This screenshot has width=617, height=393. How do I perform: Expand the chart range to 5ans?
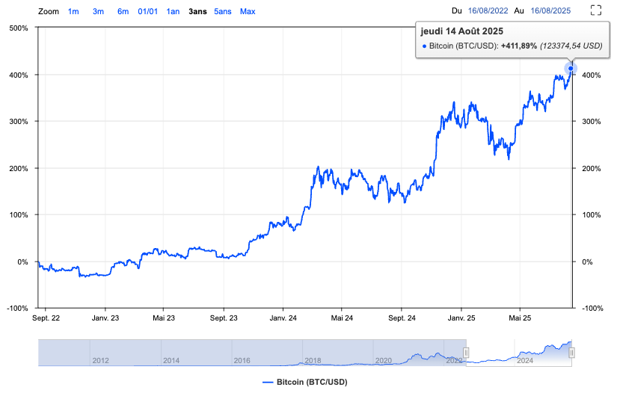222,11
